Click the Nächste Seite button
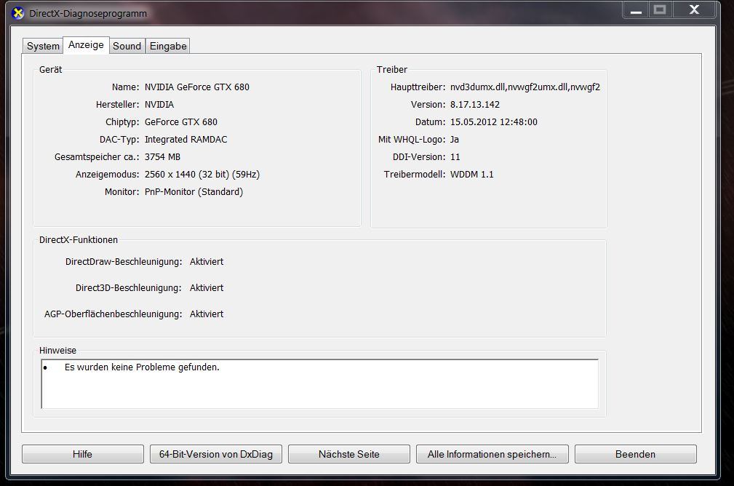734x486 pixels. (348, 454)
